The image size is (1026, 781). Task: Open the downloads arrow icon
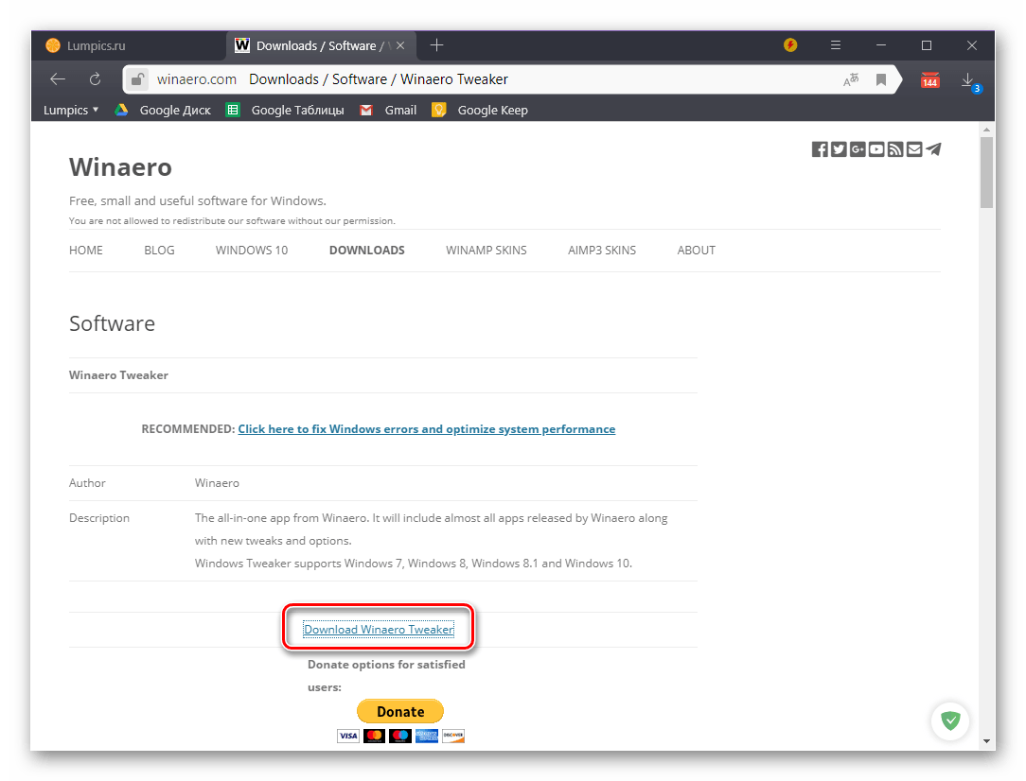[968, 80]
